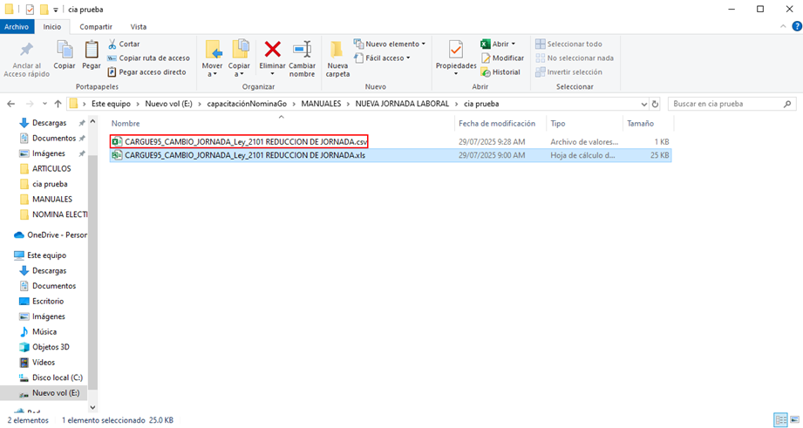The image size is (803, 428).
Task: Open the Fácil acceso dropdown
Action: [384, 58]
